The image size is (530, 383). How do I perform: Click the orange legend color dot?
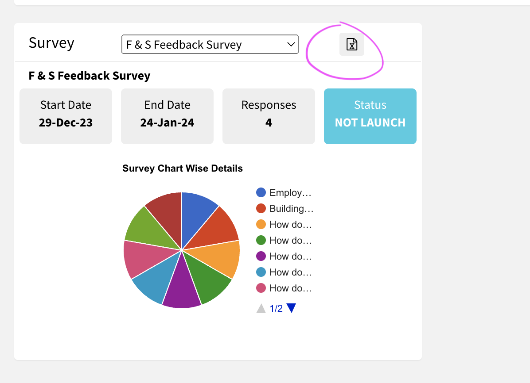[x=261, y=224]
